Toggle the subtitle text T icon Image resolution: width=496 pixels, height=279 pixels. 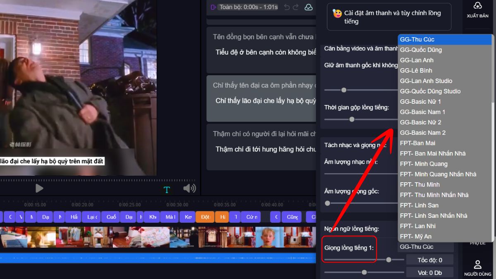click(x=167, y=190)
